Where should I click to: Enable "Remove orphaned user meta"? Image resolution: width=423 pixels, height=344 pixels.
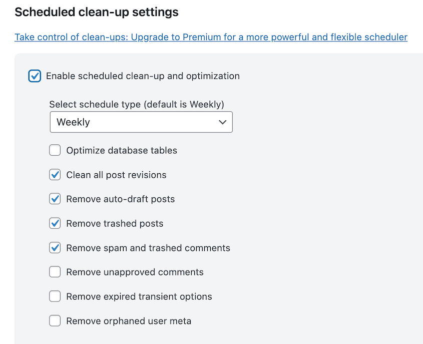pyautogui.click(x=55, y=321)
